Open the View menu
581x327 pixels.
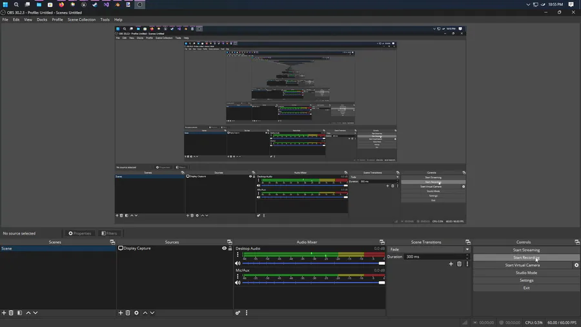point(28,19)
